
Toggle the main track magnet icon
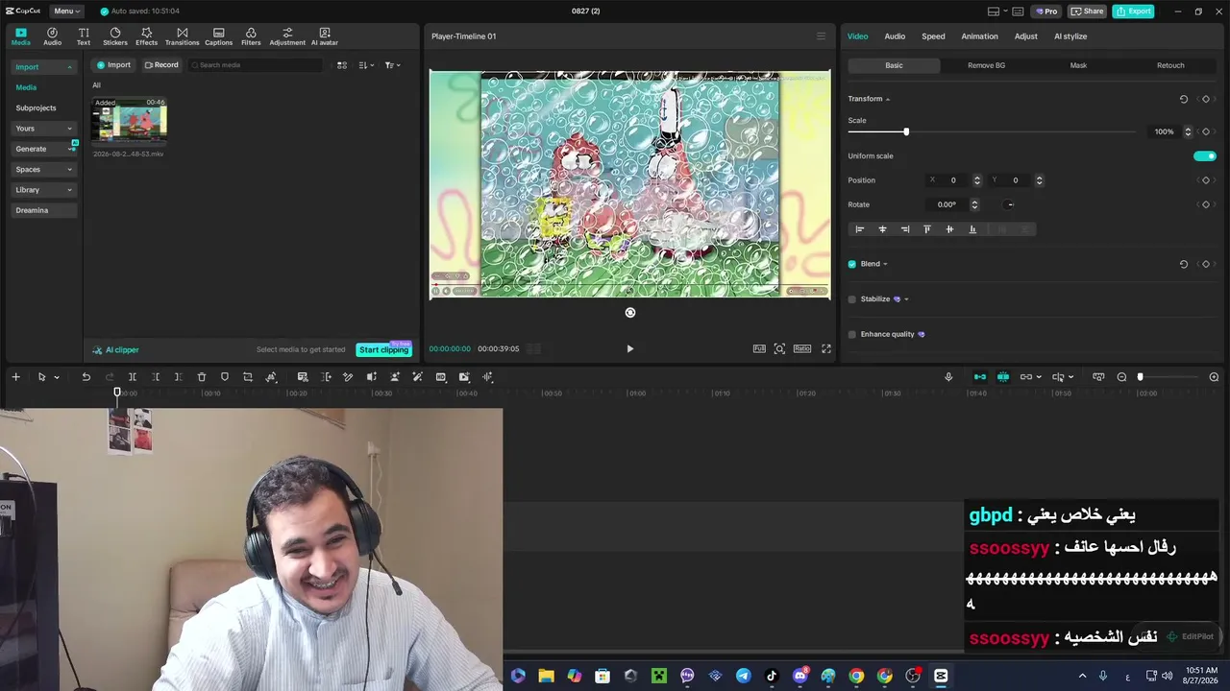979,377
